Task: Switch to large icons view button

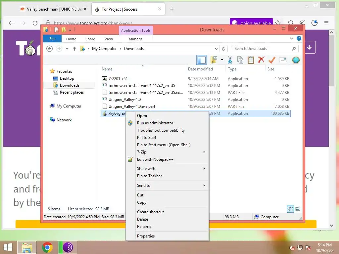Action: (x=298, y=209)
